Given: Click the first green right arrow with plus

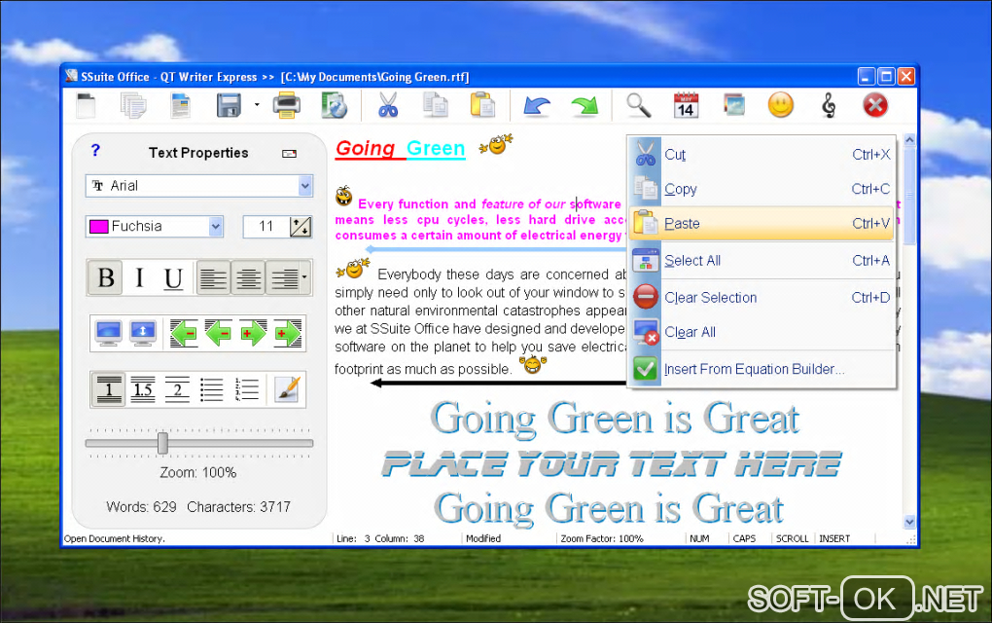Looking at the screenshot, I should pyautogui.click(x=253, y=333).
